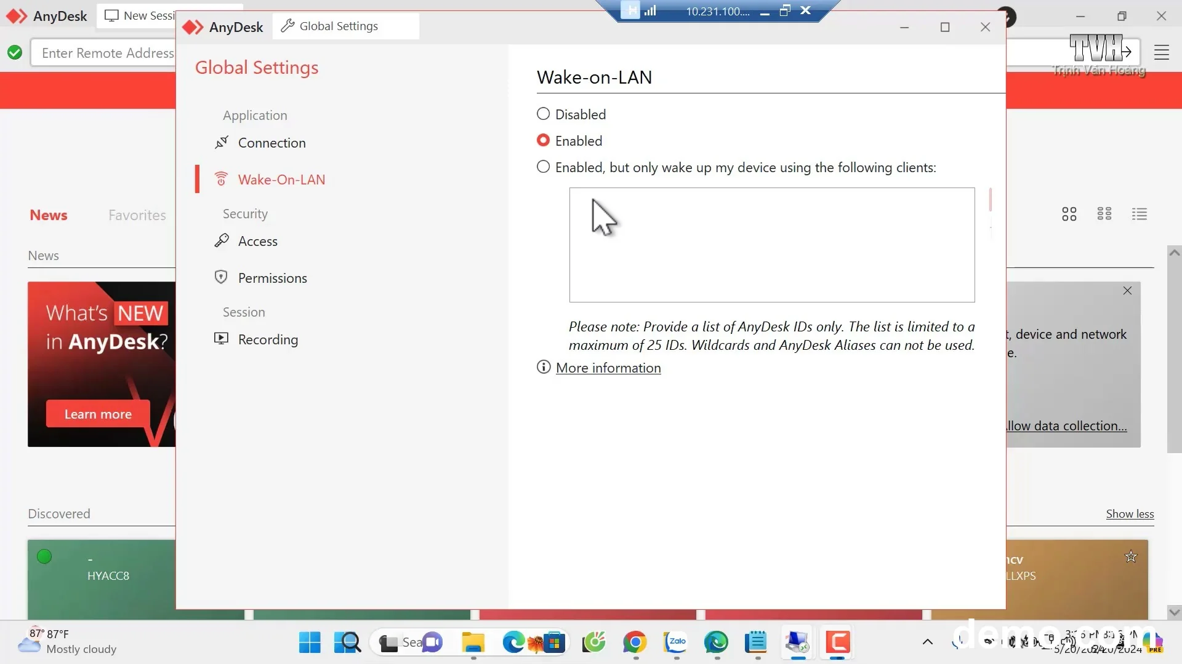This screenshot has height=664, width=1182.
Task: Open Remote Desktop Connection on the taskbar
Action: pos(797,642)
